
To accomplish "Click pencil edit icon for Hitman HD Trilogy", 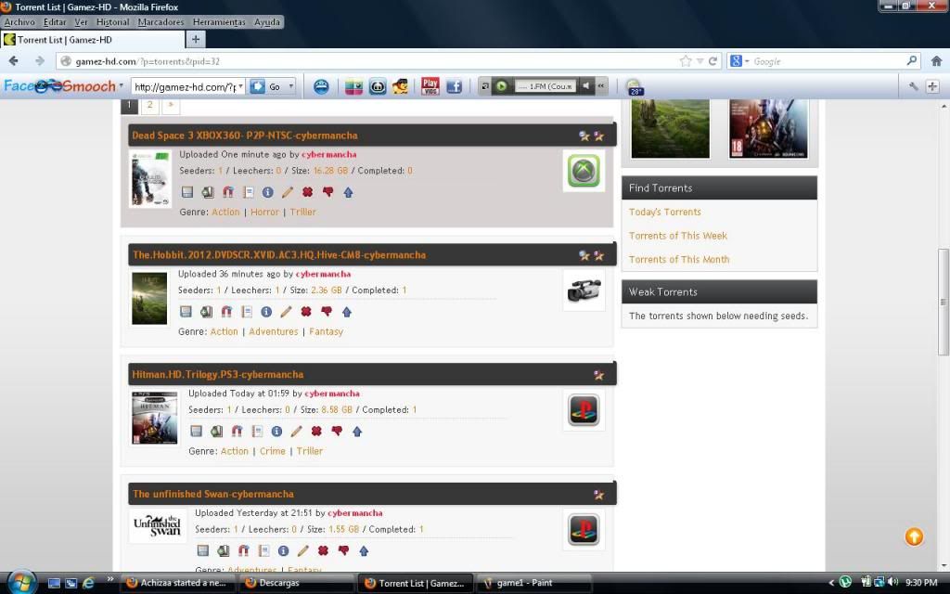I will click(x=296, y=431).
